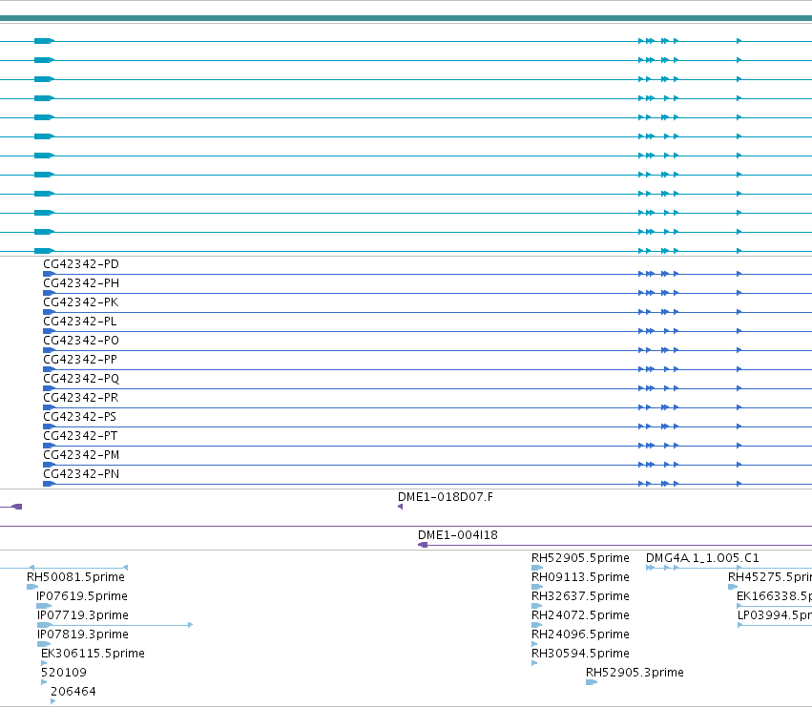Screen dimensions: 812x707
Task: Click the first exon arrow under CG42342-PO
Action: coord(50,350)
